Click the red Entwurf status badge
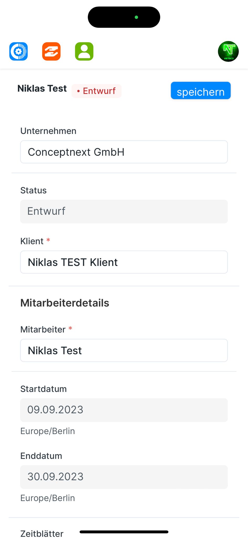The width and height of the screenshot is (248, 538). [x=97, y=91]
